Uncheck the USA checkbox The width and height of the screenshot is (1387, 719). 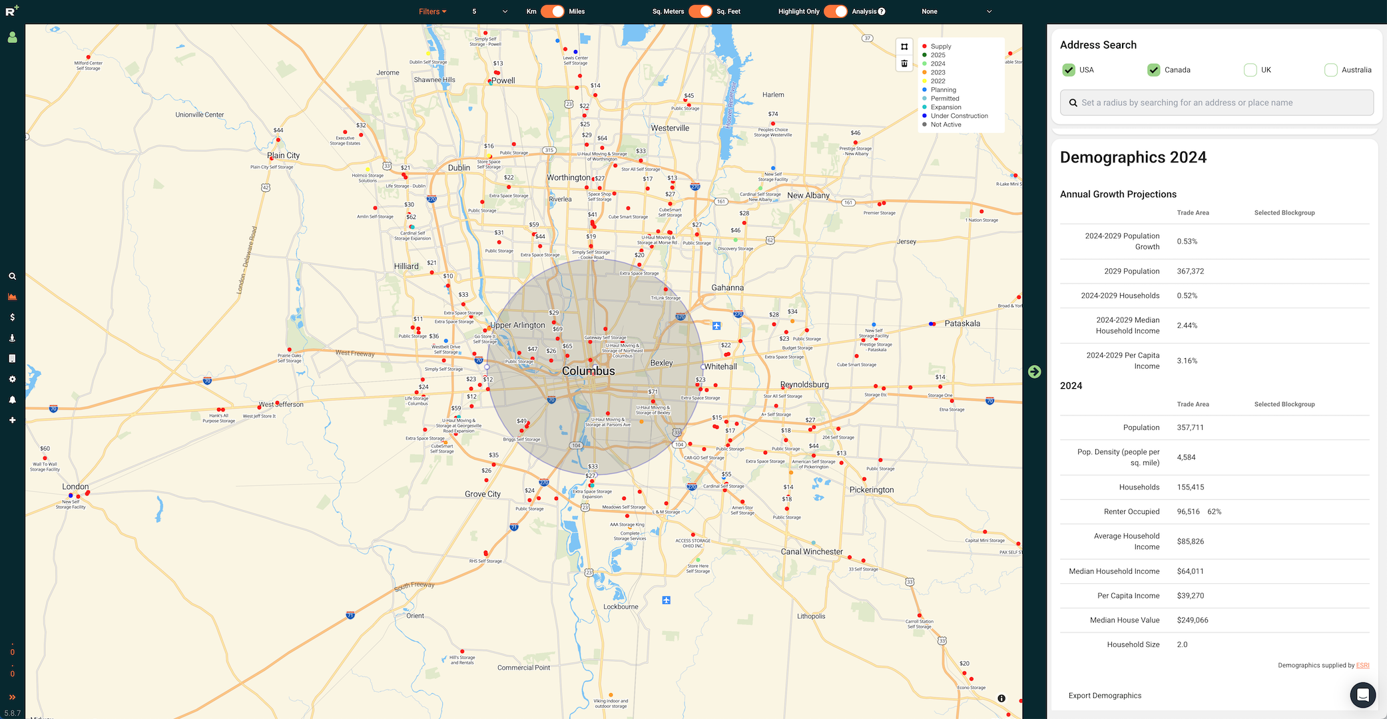click(1069, 70)
